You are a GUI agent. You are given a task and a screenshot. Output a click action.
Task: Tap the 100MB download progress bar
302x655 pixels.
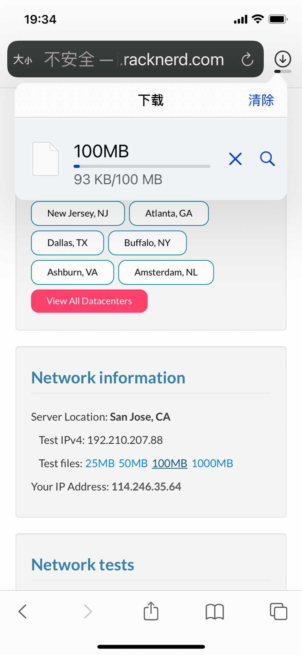(x=142, y=166)
